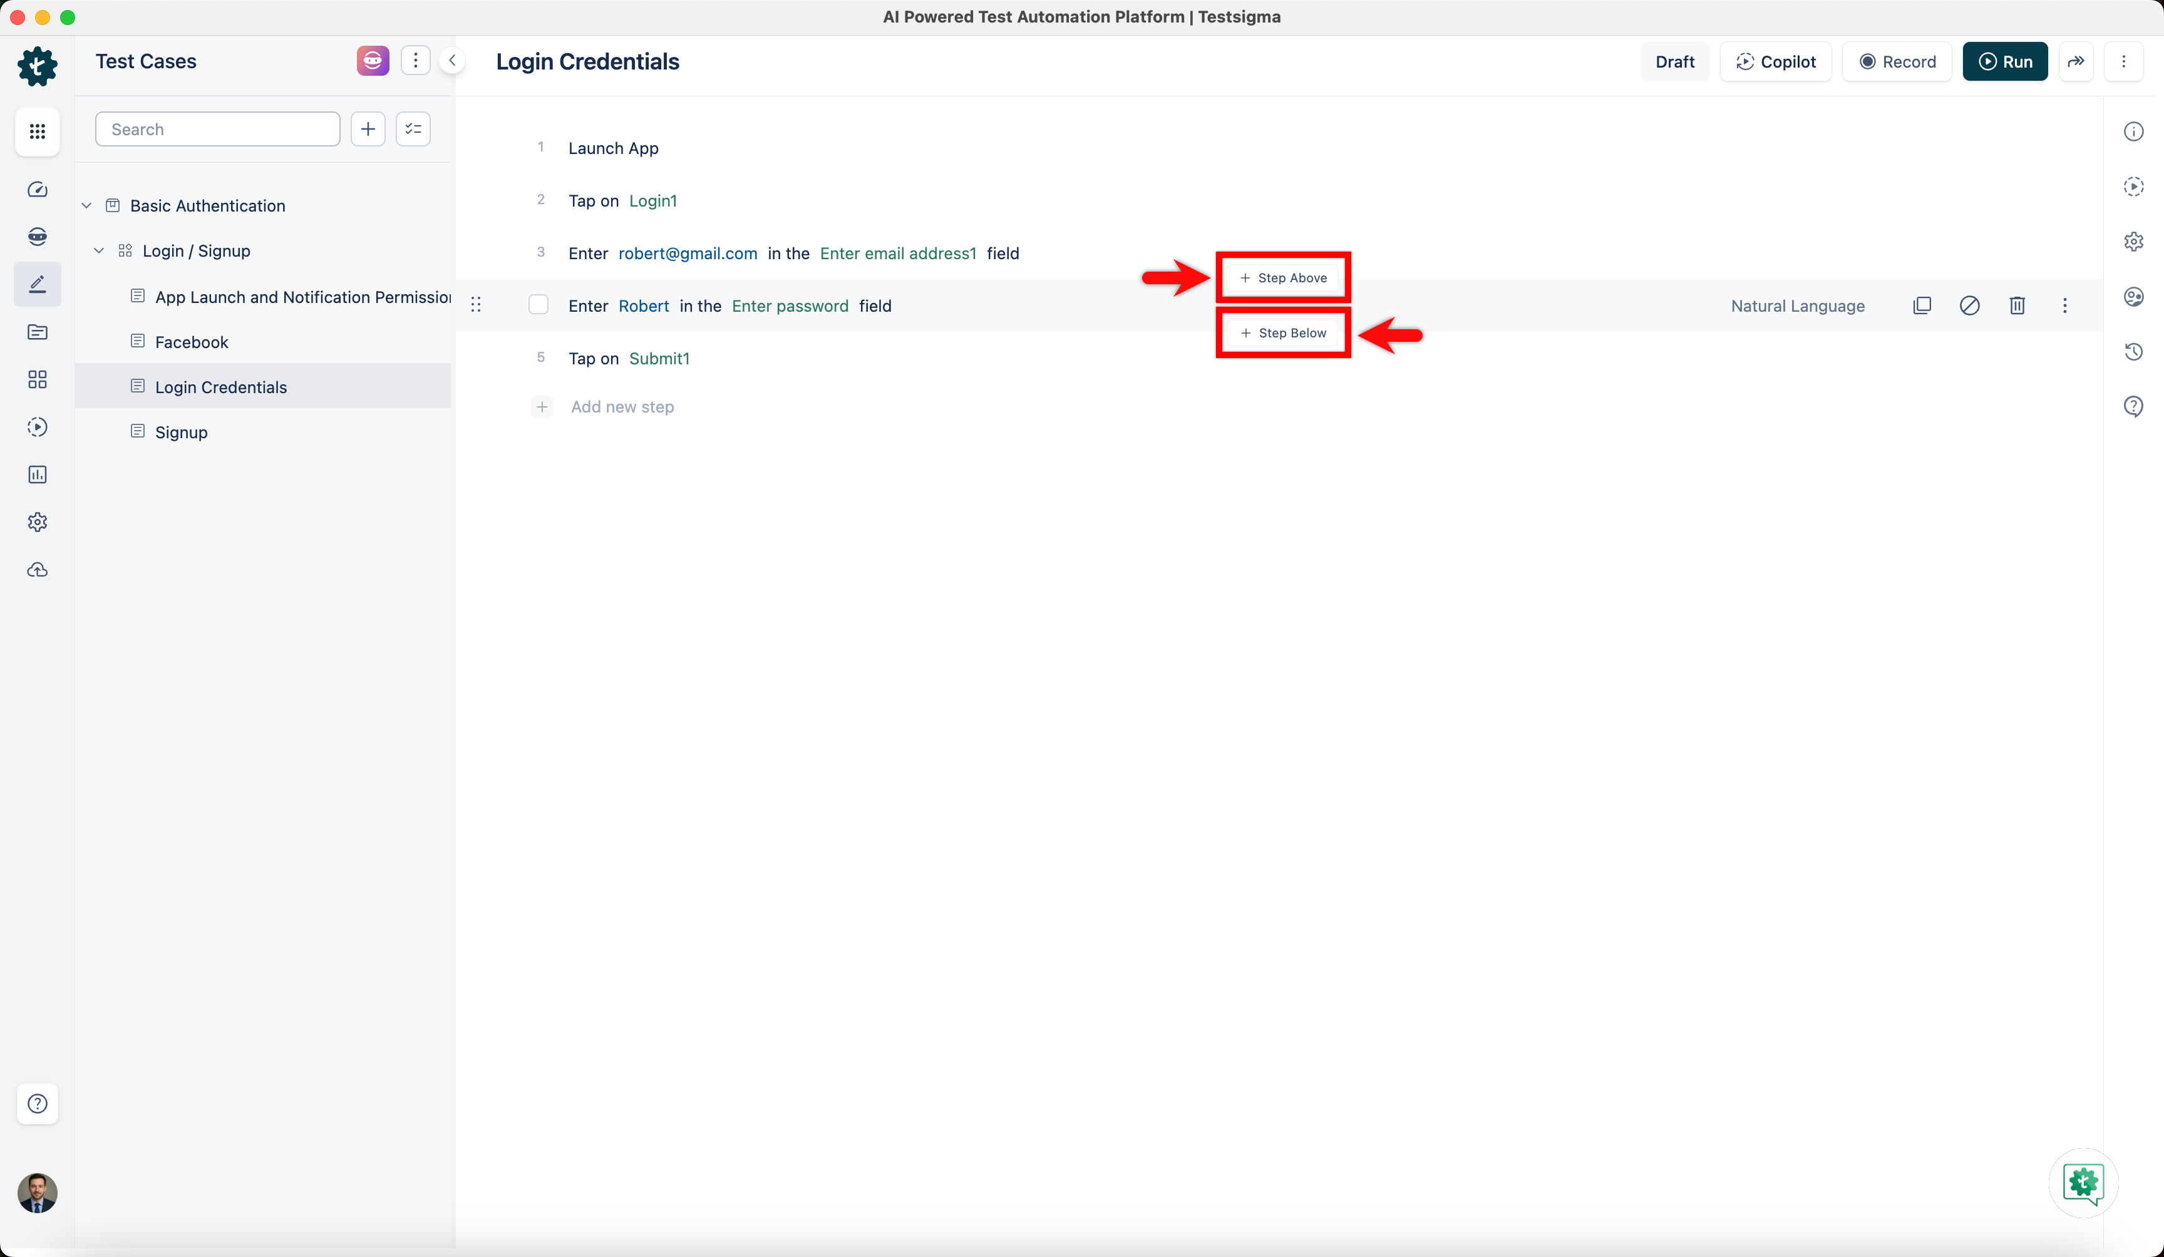Open step 4 kebab more-options menu
Screen dimensions: 2164x1257
coord(2064,305)
